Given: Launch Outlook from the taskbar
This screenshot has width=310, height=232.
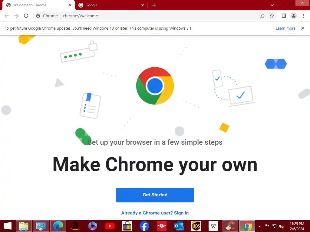Looking at the screenshot, I should pos(179,226).
